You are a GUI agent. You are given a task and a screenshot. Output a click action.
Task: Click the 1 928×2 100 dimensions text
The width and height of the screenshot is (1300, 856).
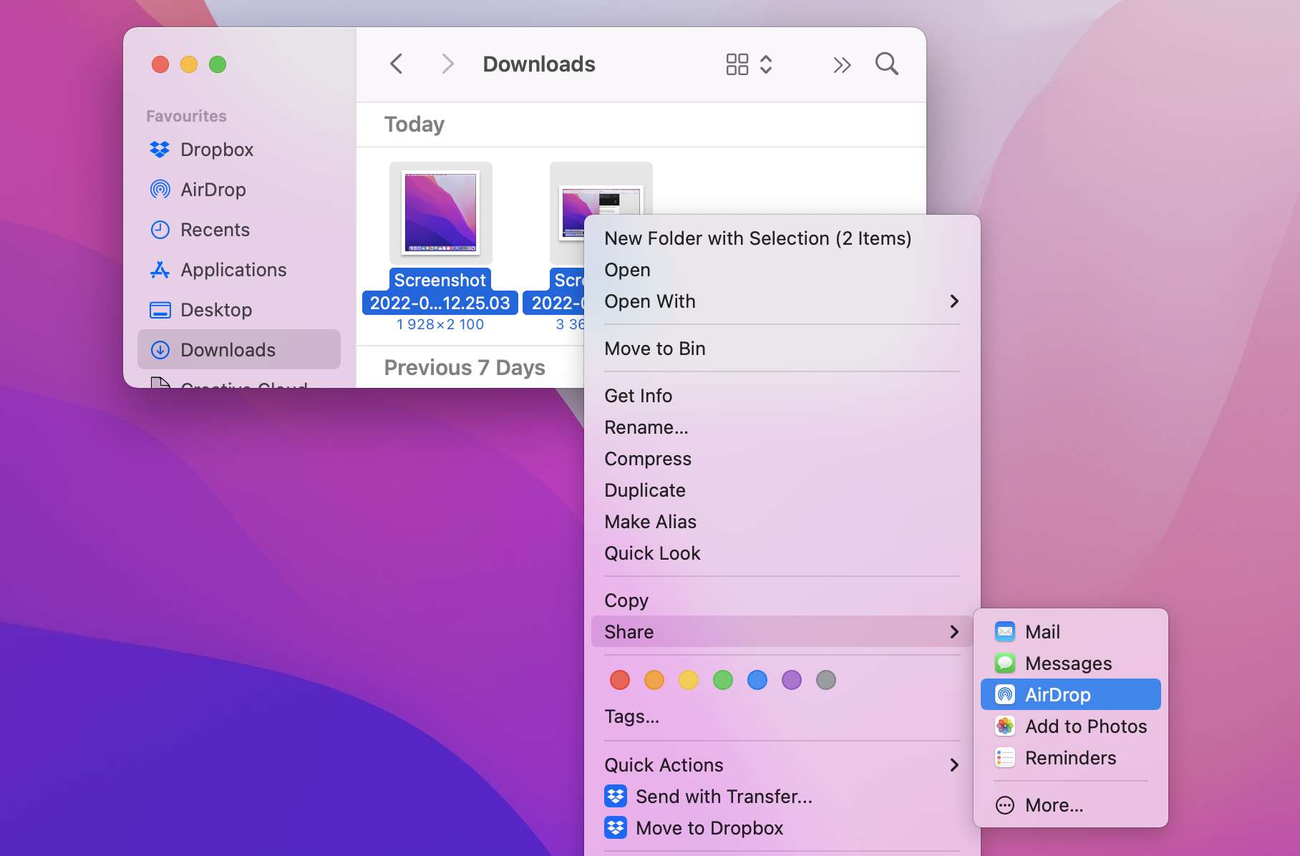(x=440, y=325)
